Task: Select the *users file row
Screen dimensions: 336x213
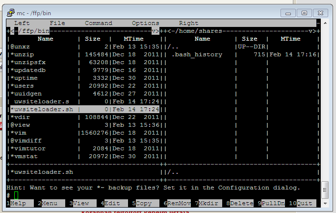Action: tap(85, 86)
